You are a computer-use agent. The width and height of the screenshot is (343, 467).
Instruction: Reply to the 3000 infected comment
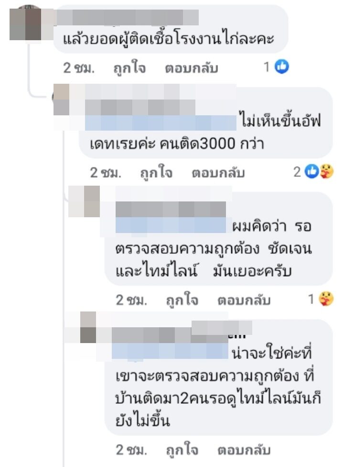[218, 172]
